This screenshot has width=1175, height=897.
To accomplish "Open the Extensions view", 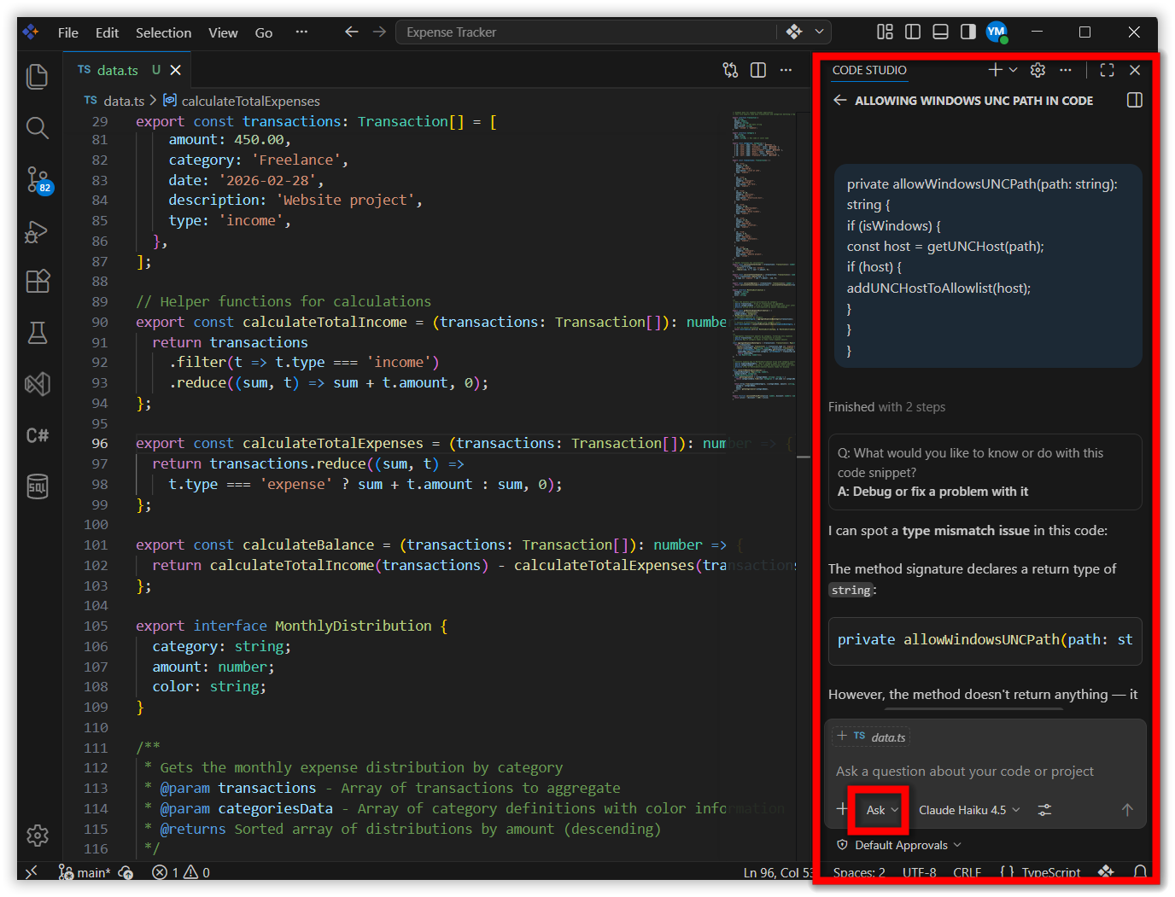I will 38,282.
